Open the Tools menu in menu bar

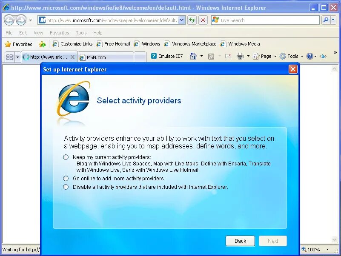[81, 33]
